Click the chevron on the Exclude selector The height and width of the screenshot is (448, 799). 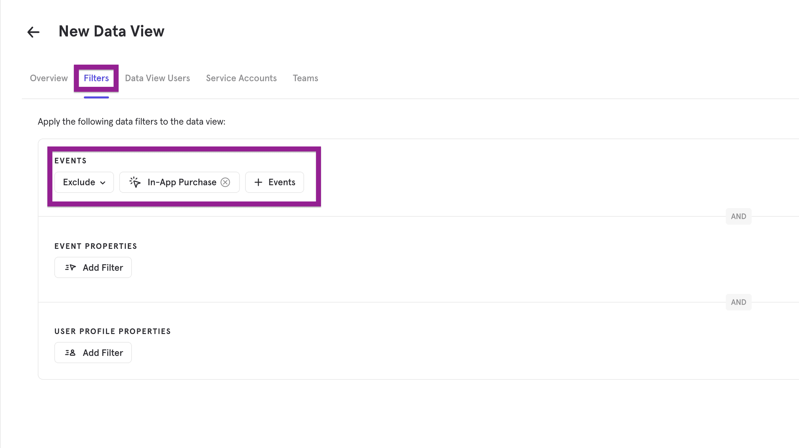click(x=103, y=182)
